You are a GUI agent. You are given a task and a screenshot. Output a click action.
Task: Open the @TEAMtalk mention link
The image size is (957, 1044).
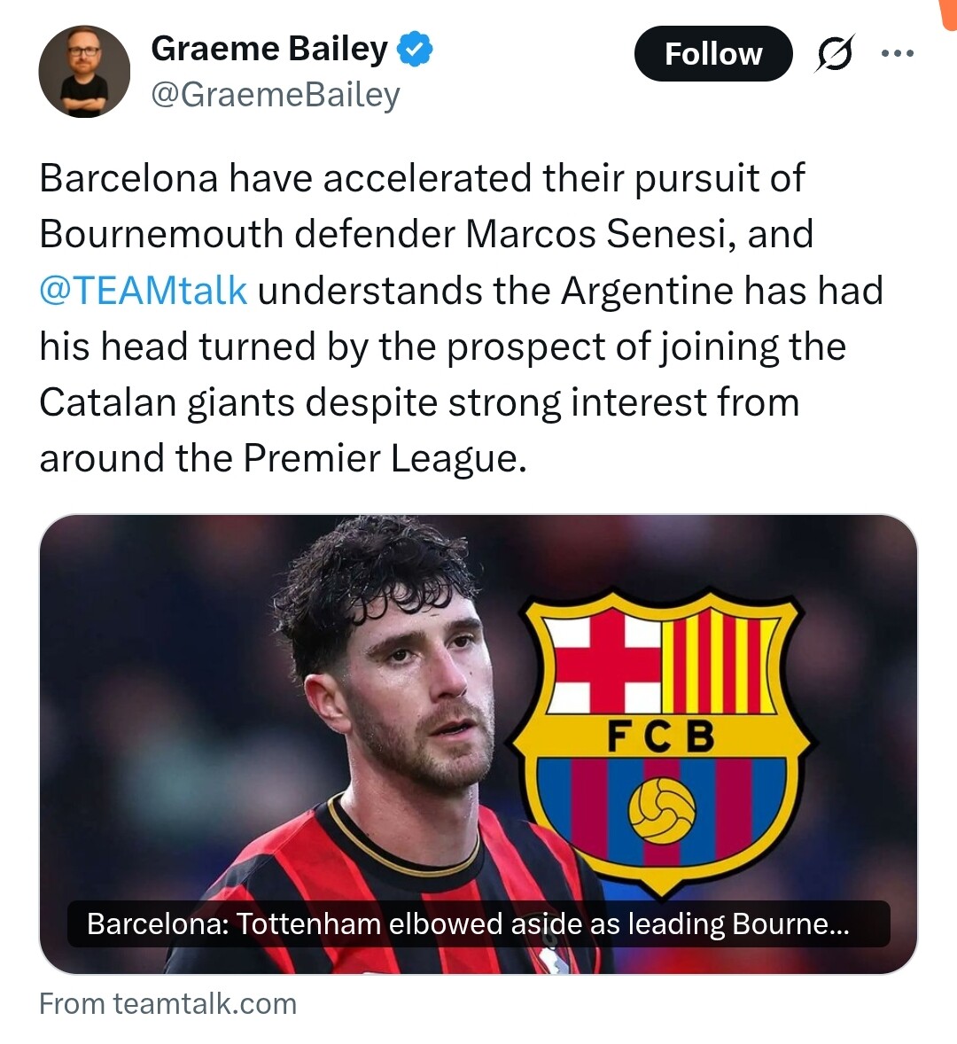click(144, 291)
